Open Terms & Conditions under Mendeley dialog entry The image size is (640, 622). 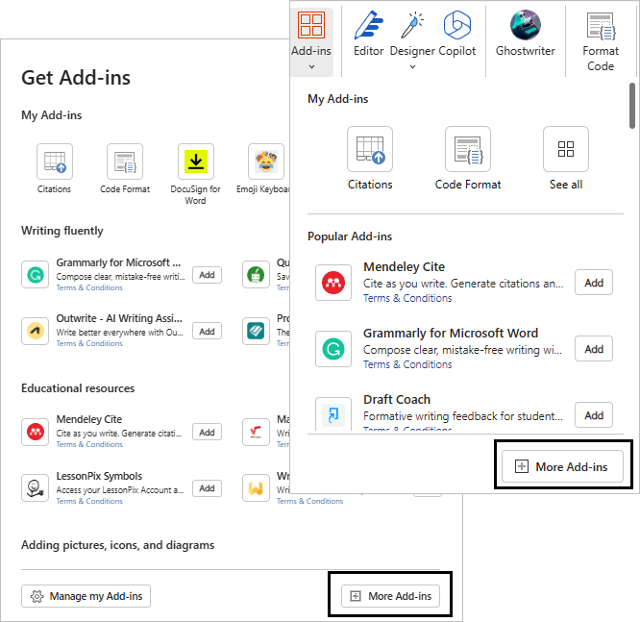click(x=89, y=444)
